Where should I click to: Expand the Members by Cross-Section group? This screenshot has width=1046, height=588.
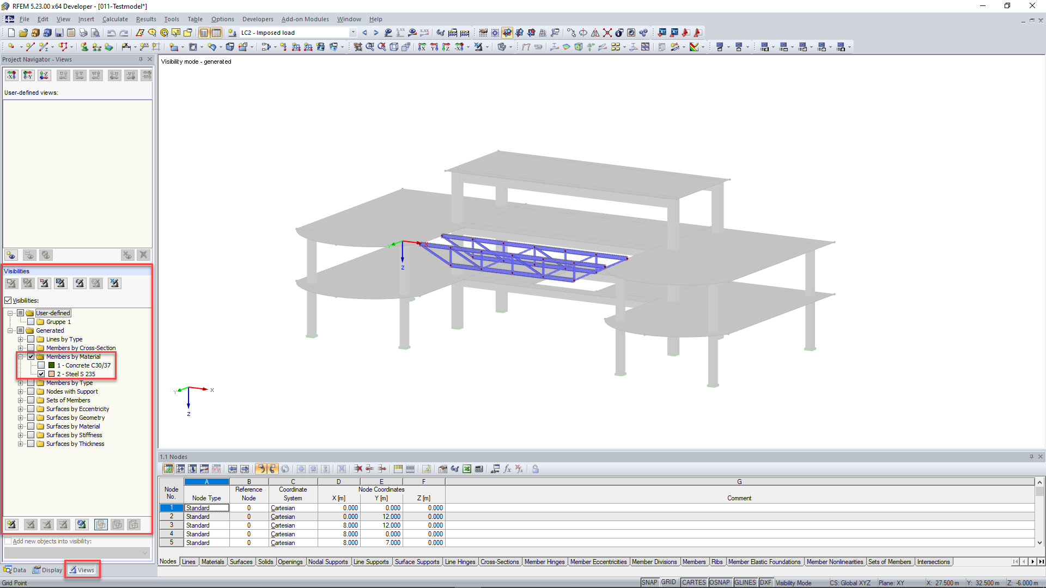[21, 347]
